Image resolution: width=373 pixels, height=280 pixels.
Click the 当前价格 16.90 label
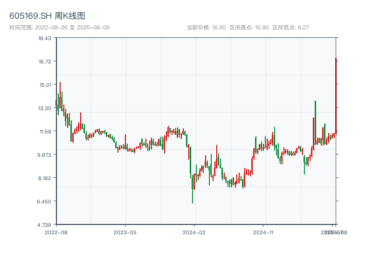click(206, 28)
